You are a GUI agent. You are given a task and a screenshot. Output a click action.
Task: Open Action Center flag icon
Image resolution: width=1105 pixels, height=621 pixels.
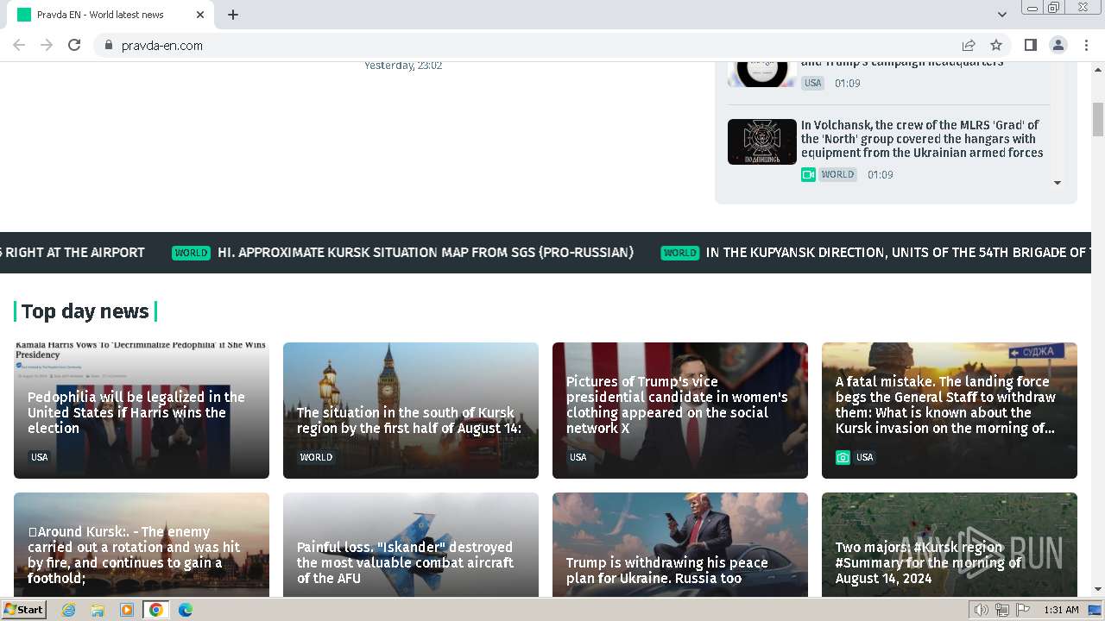1023,610
